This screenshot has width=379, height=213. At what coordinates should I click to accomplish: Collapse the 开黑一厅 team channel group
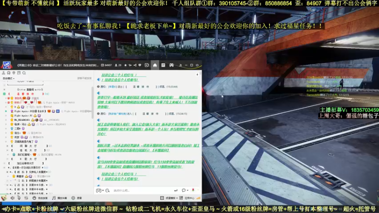tap(4, 168)
